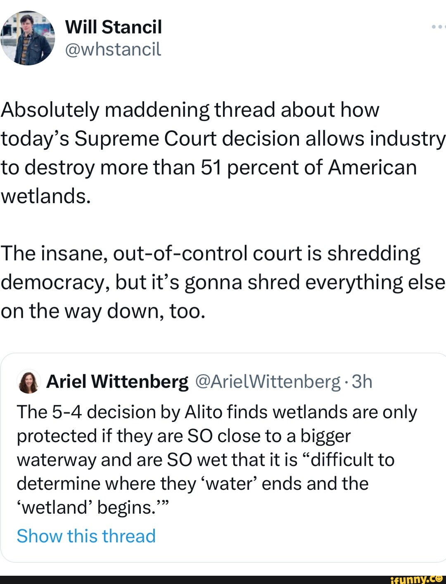The image size is (446, 584).
Task: Click the word 'wetlands.' ending first paragraph
Action: point(45,196)
